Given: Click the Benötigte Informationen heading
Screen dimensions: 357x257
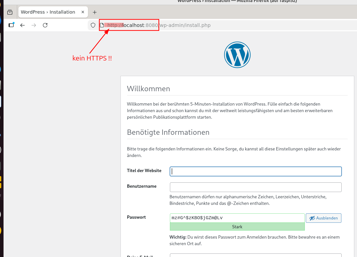Looking at the screenshot, I should (x=168, y=132).
